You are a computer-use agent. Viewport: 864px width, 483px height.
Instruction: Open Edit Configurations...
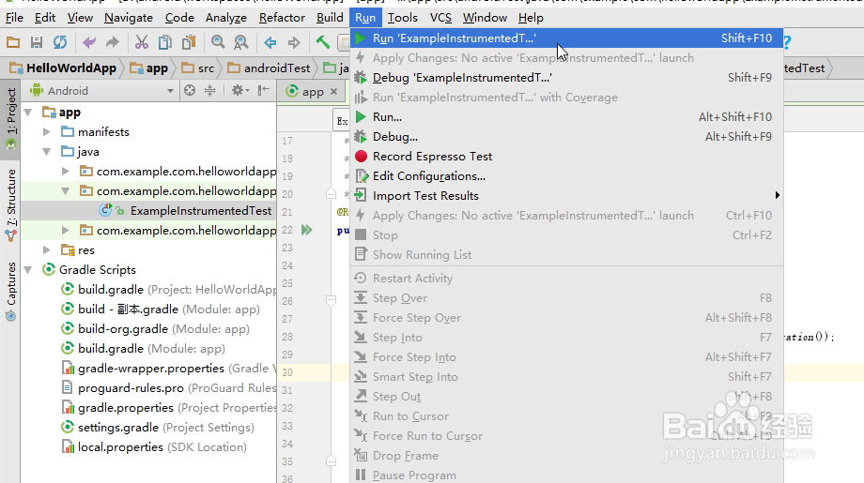(x=566, y=176)
